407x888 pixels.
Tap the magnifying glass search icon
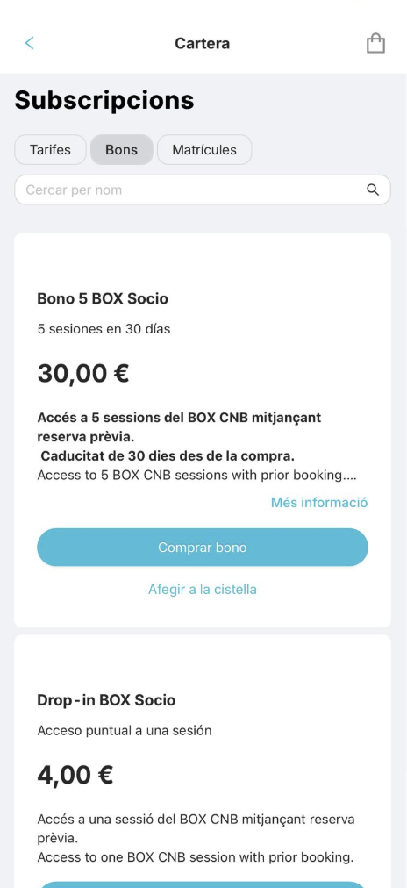(x=373, y=190)
